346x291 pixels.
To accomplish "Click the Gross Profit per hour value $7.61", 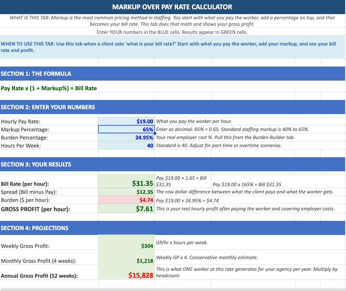I will [x=127, y=209].
